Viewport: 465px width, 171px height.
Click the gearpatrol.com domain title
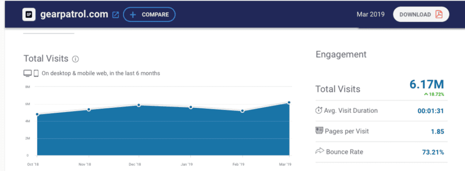point(74,15)
